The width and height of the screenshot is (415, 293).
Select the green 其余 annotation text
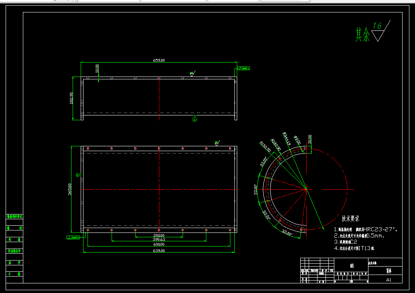tap(362, 34)
